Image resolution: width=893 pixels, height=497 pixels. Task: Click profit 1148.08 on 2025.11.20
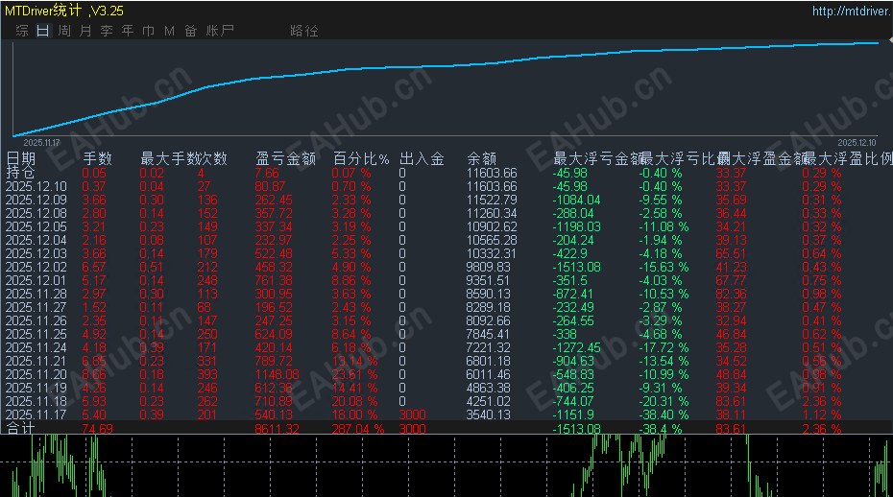pyautogui.click(x=277, y=374)
